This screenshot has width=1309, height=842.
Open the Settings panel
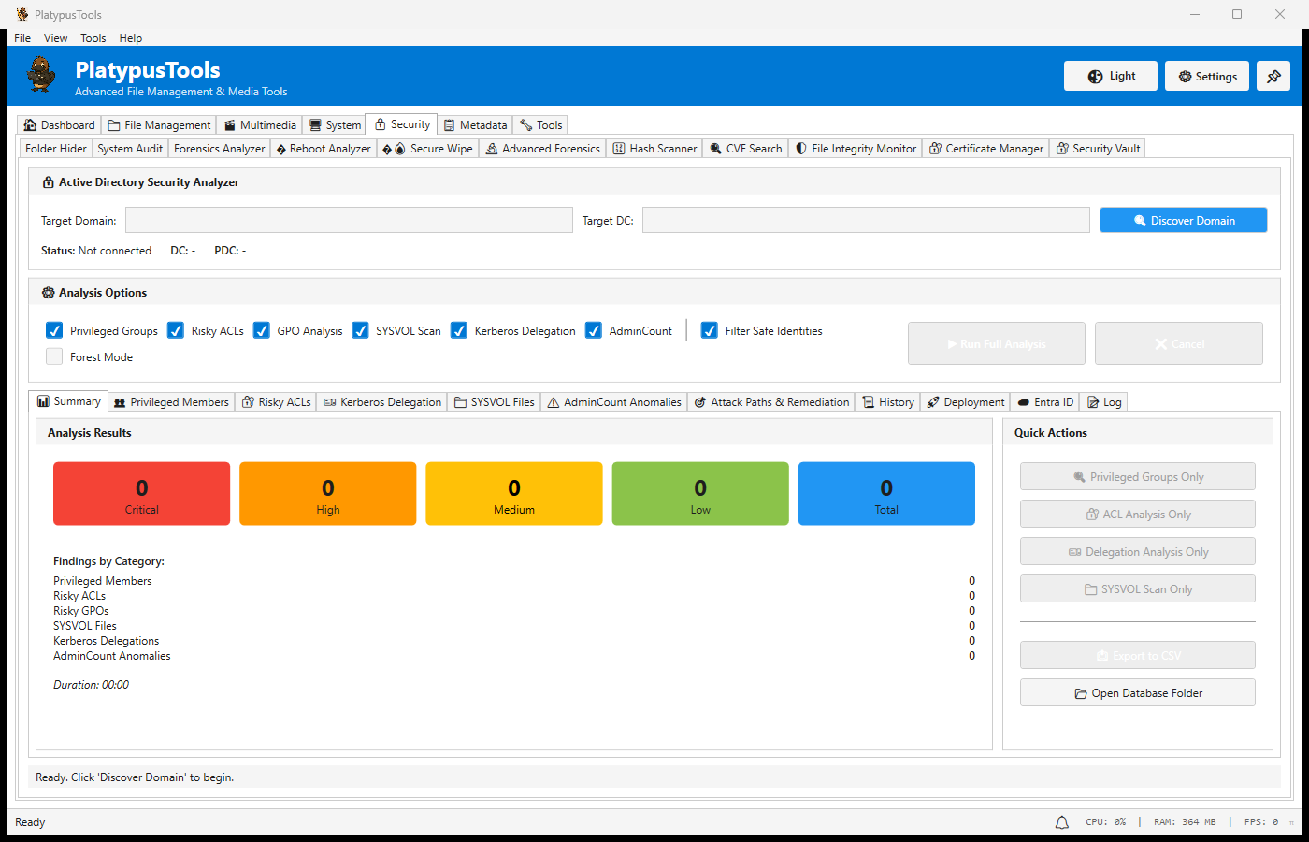pyautogui.click(x=1206, y=76)
